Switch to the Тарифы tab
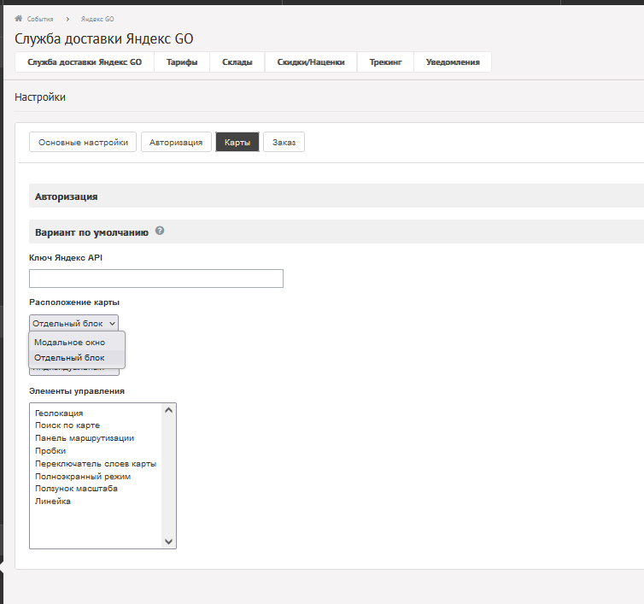The image size is (644, 604). 182,62
